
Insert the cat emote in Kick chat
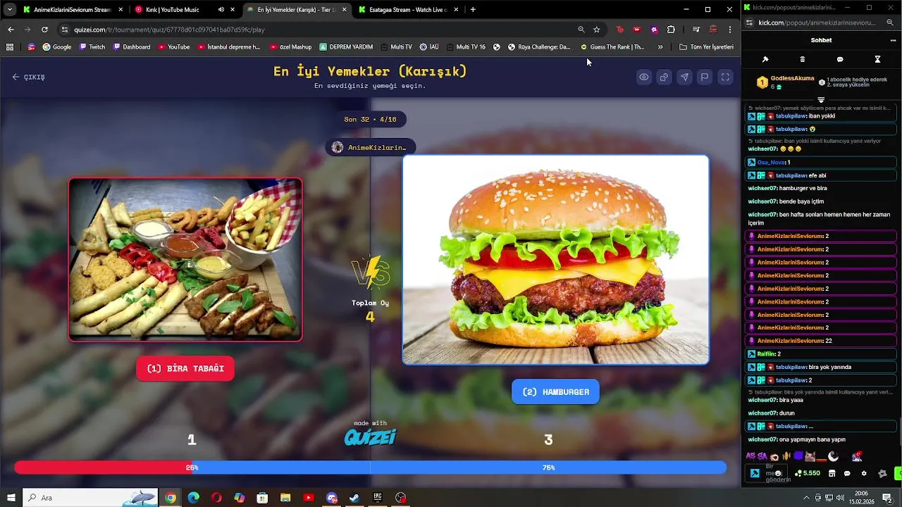pos(810,456)
